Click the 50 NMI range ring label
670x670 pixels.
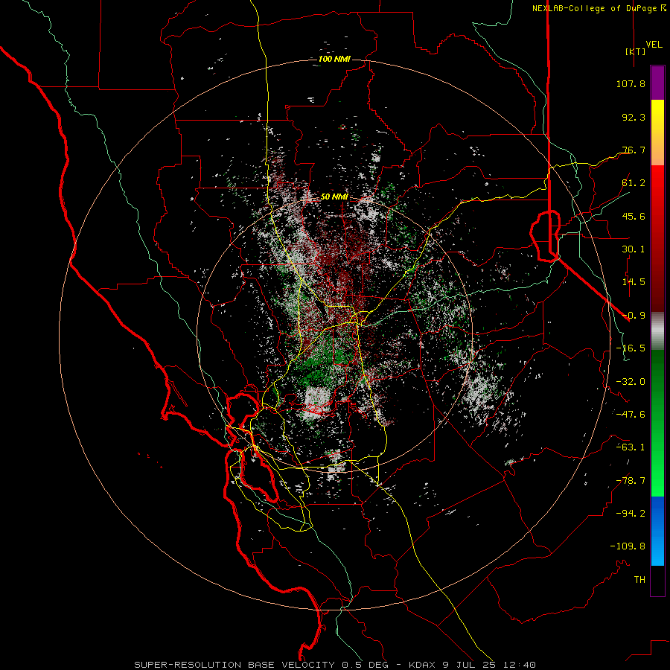pos(334,197)
